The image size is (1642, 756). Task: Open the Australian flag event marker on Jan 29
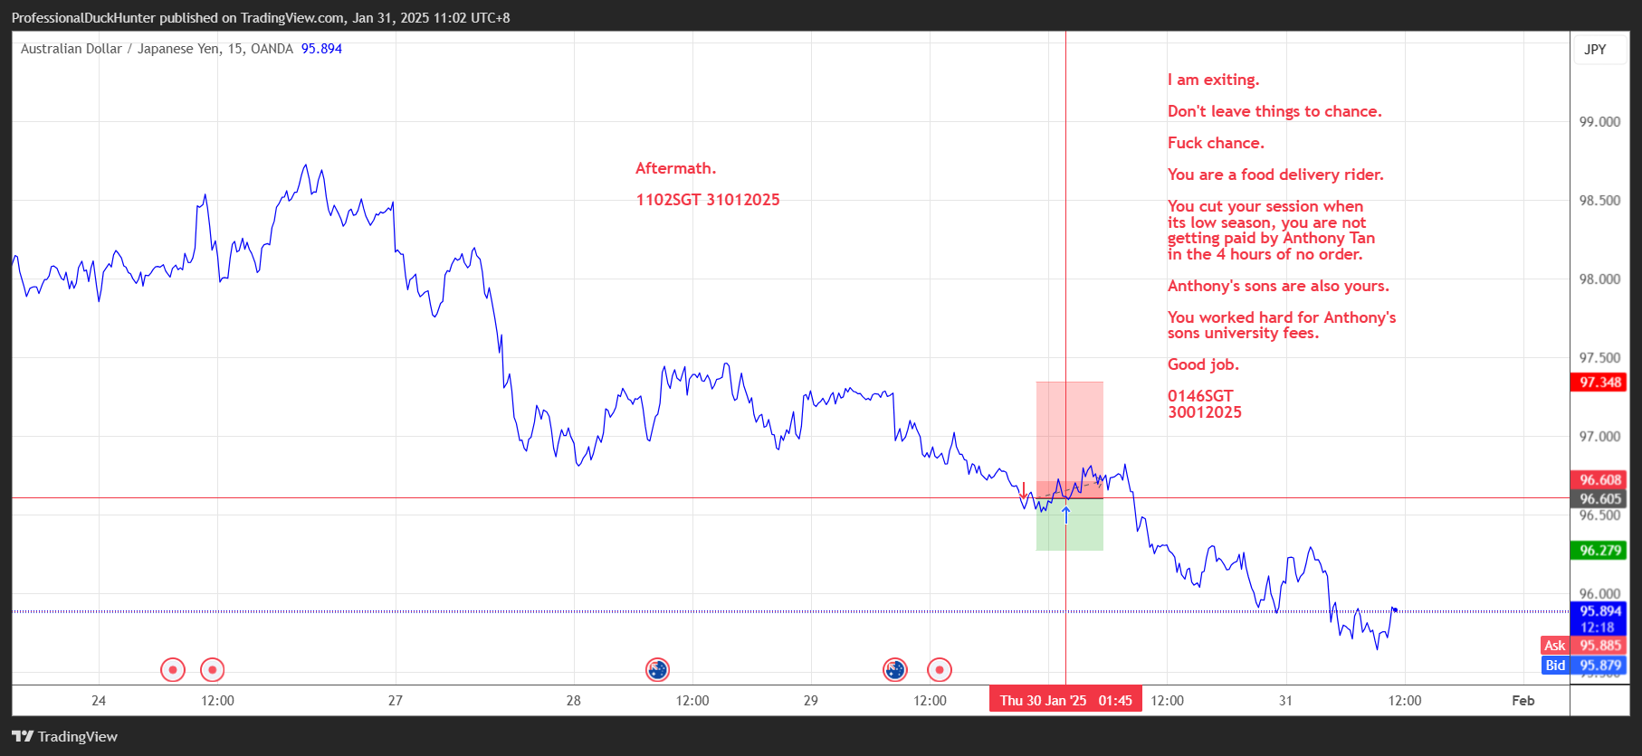coord(895,670)
